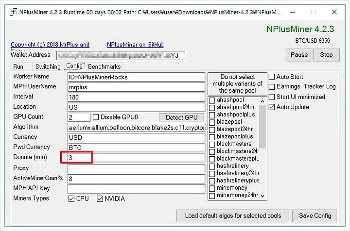Check the hashrefineryplus pool
The height and width of the screenshot is (231, 350).
(x=212, y=181)
